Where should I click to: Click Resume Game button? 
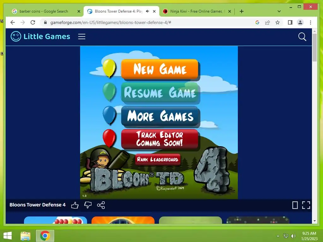[x=160, y=92]
